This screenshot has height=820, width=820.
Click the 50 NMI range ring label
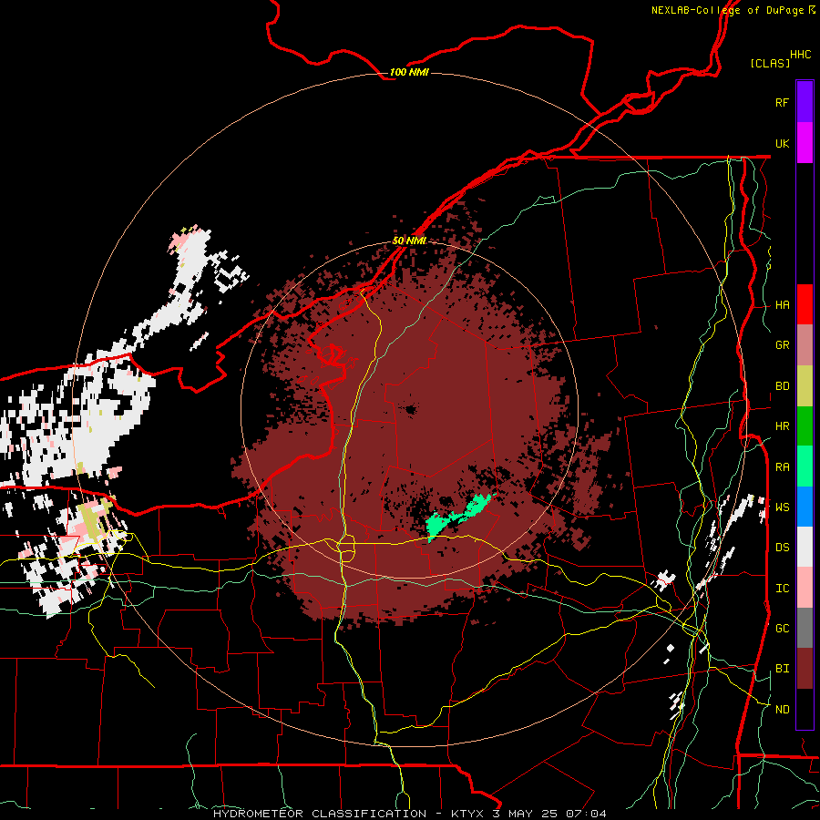[409, 241]
